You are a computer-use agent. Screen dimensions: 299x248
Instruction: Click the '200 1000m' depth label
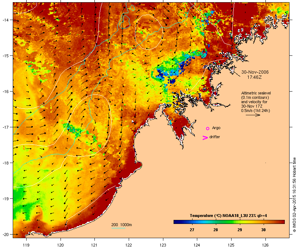(121, 225)
